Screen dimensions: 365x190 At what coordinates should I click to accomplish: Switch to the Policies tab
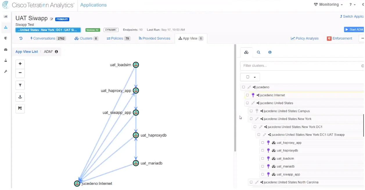coord(118,38)
